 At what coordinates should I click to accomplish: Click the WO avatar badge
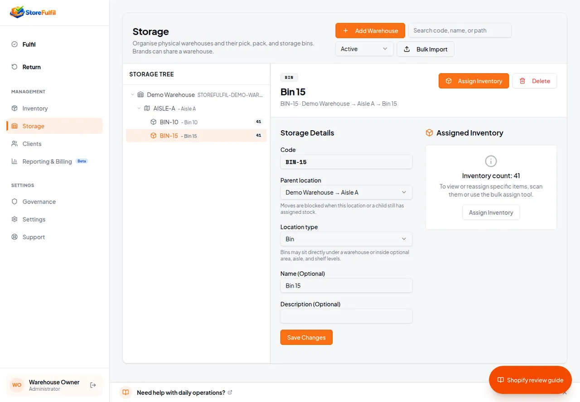[17, 385]
